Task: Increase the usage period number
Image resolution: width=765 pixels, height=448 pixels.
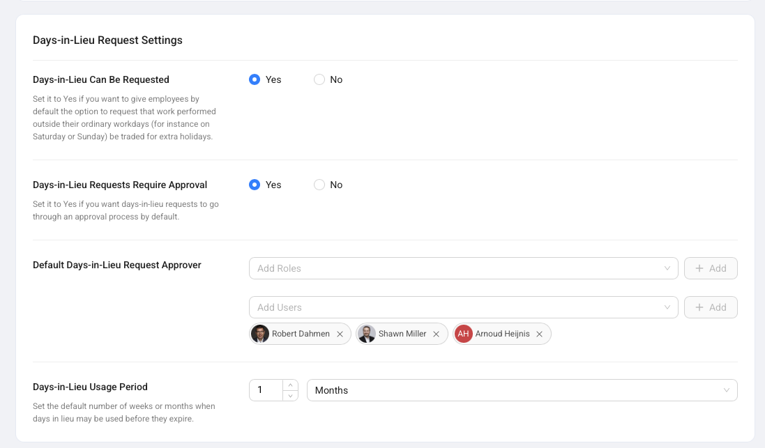Action: (290, 385)
